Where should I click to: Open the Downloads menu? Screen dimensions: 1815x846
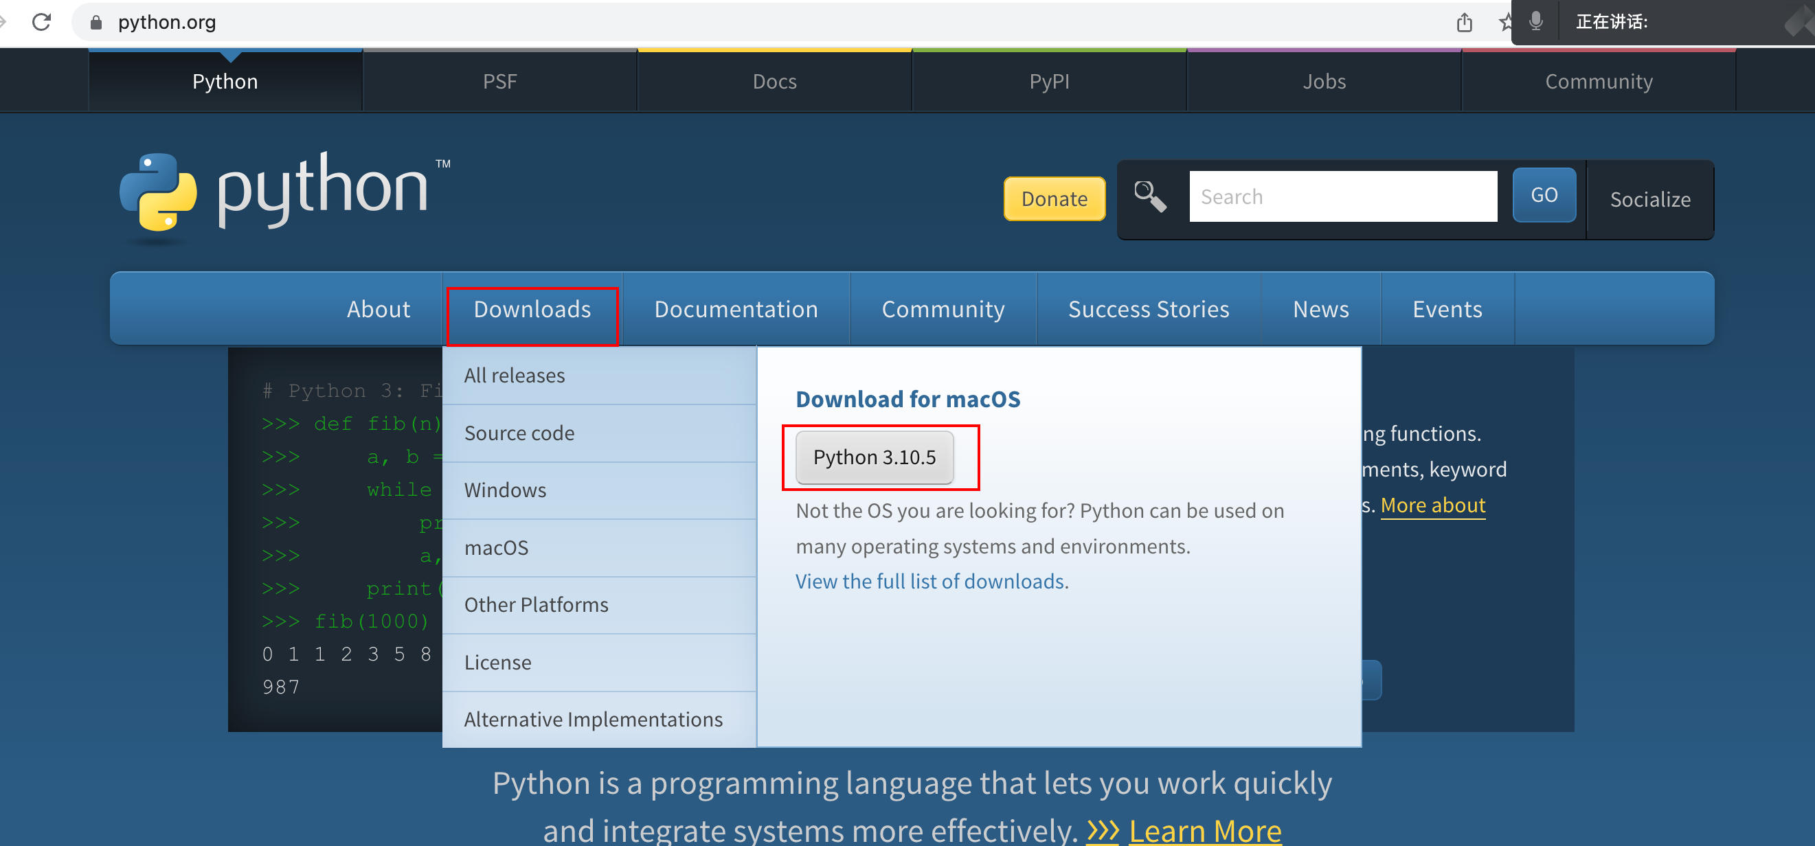click(x=532, y=309)
